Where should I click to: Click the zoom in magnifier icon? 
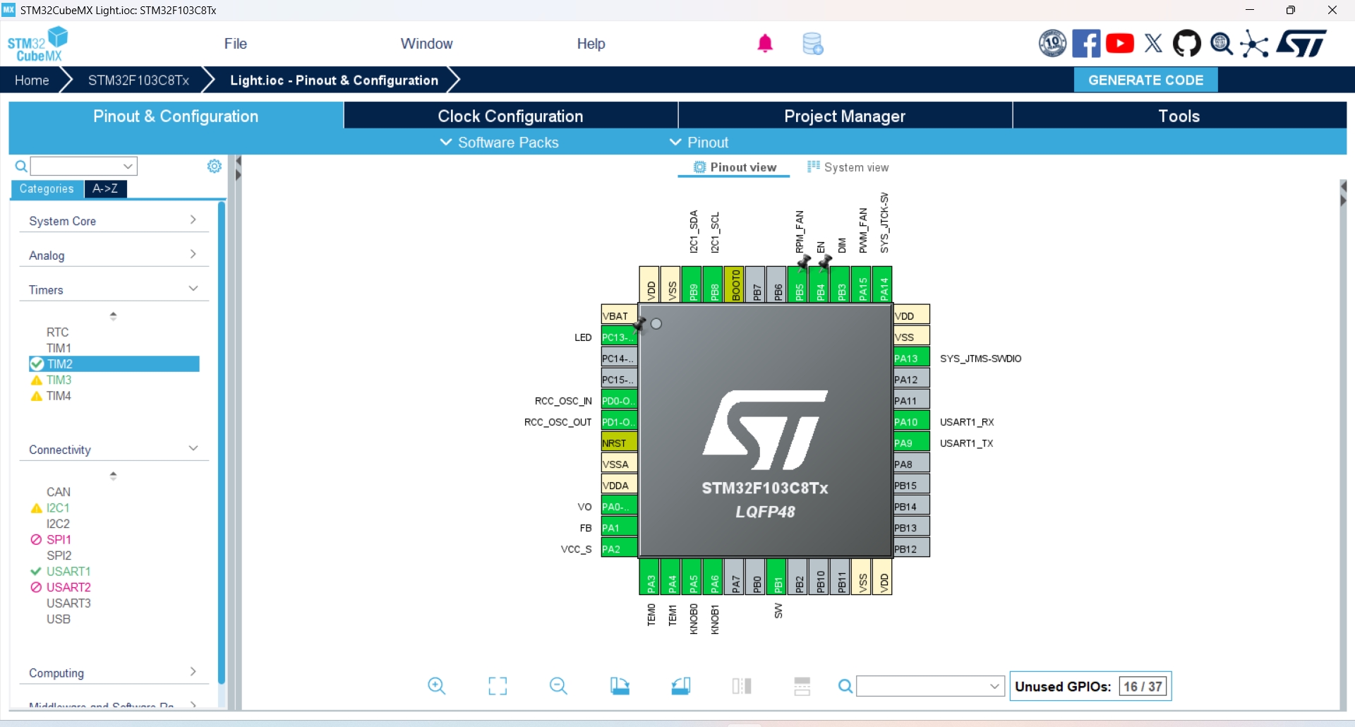tap(436, 685)
